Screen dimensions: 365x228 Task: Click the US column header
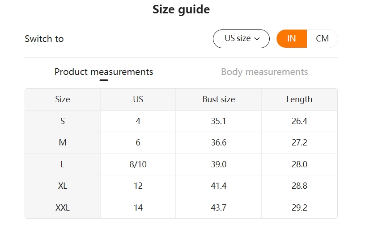[x=138, y=99]
